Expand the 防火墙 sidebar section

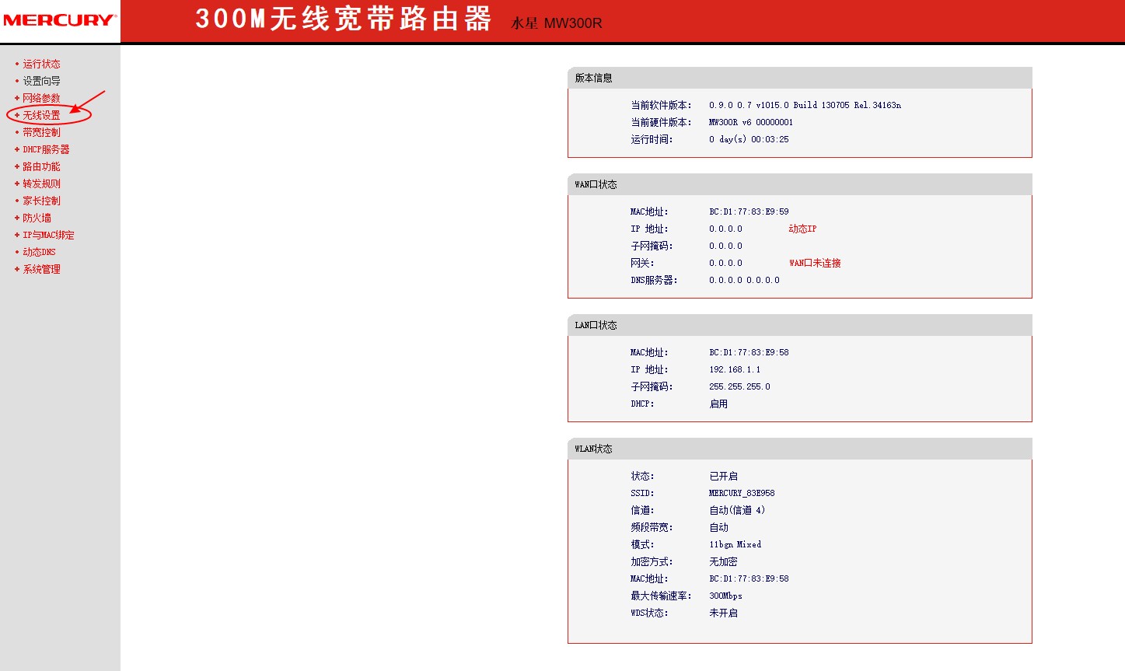36,217
